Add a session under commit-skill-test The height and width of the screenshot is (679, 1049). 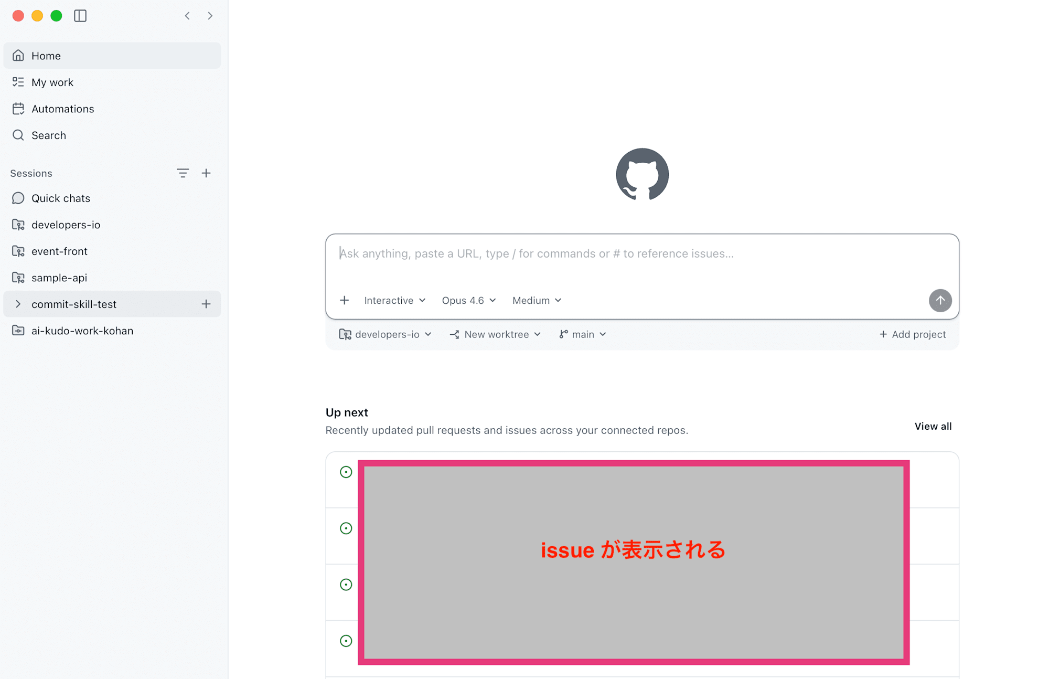point(206,304)
